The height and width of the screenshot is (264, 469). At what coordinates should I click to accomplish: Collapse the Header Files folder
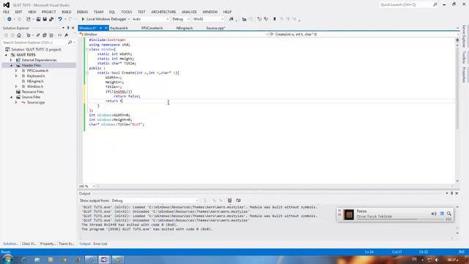point(12,65)
